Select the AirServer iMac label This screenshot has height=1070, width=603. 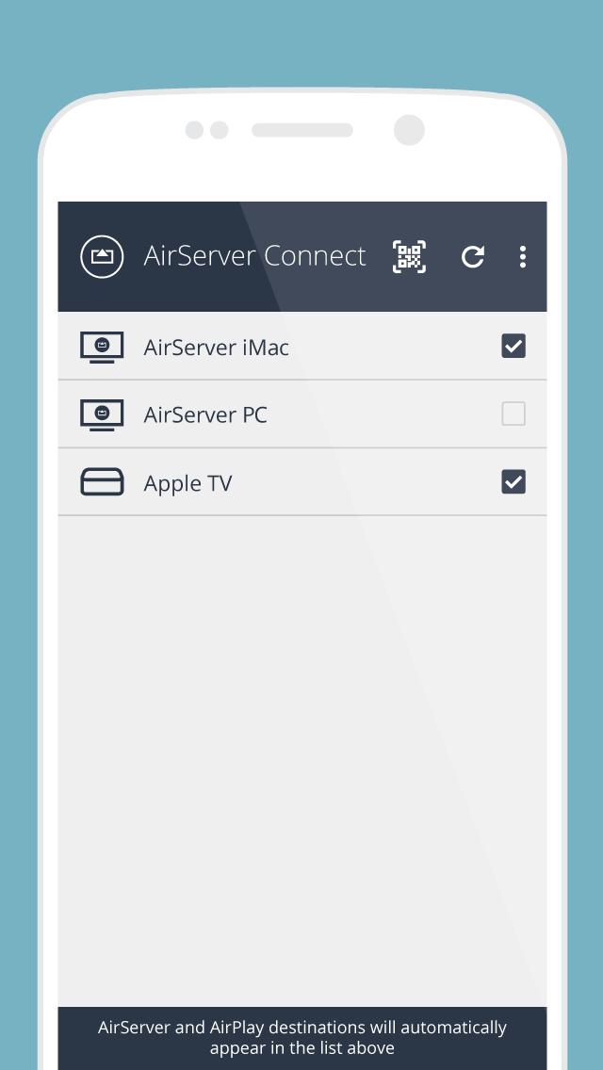click(x=216, y=347)
